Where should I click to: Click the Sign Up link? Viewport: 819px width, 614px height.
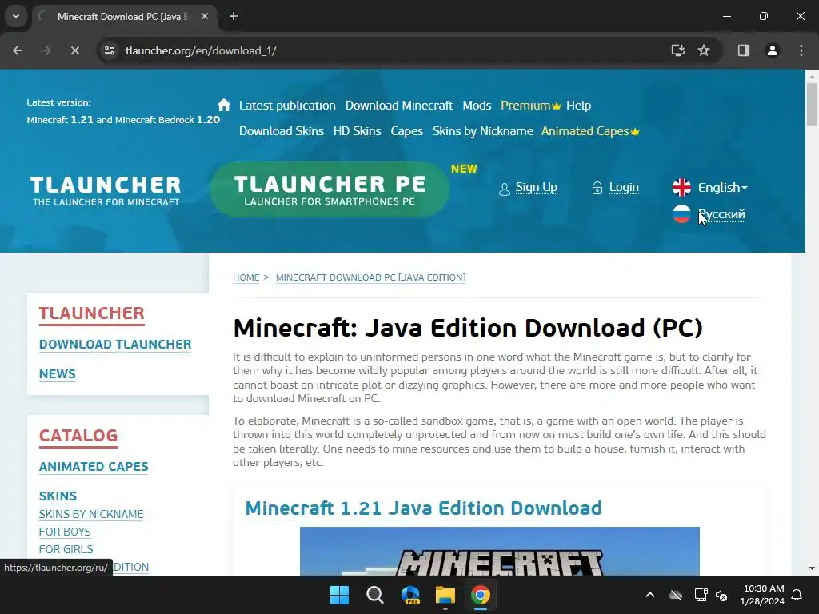point(537,187)
